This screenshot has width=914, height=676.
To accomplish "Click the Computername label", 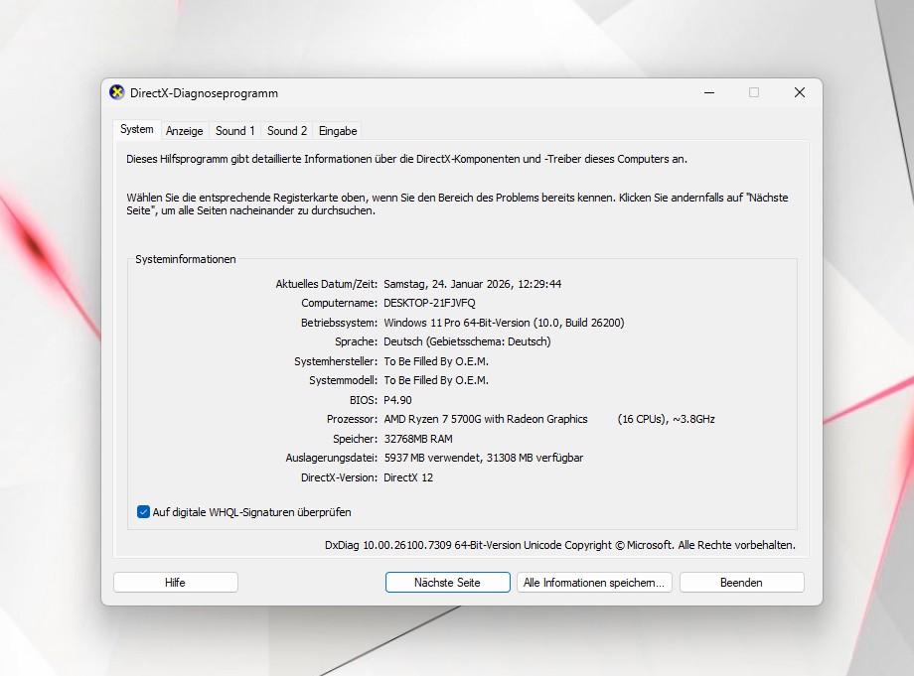I will pos(339,303).
